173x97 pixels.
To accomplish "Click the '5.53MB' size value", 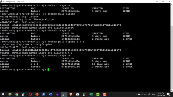I will [127, 64].
